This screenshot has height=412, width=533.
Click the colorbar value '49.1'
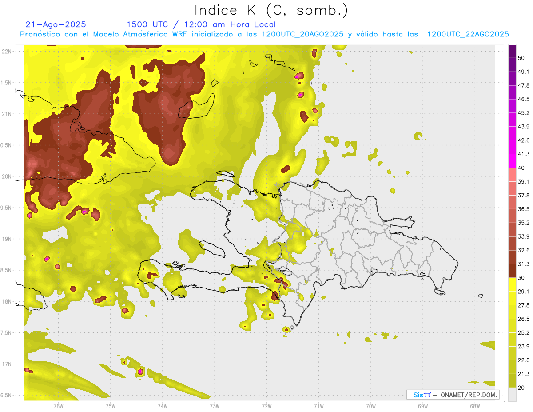(x=524, y=72)
